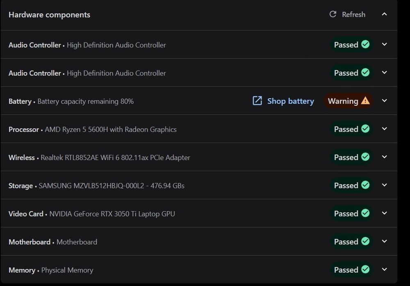Click the Motherboard Passed checkmark icon
The image size is (410, 286).
(x=365, y=241)
